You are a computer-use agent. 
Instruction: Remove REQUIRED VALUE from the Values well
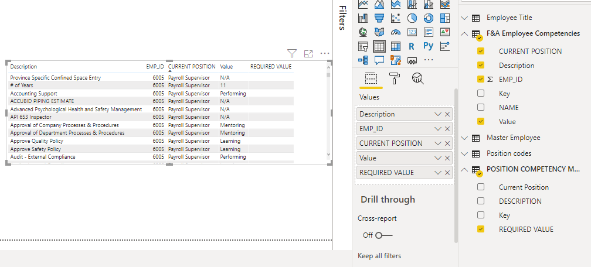[447, 173]
